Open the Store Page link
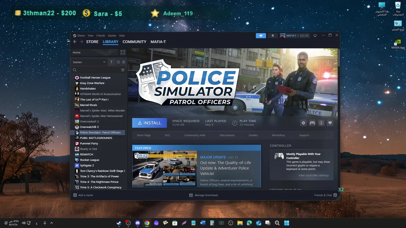 click(x=144, y=135)
